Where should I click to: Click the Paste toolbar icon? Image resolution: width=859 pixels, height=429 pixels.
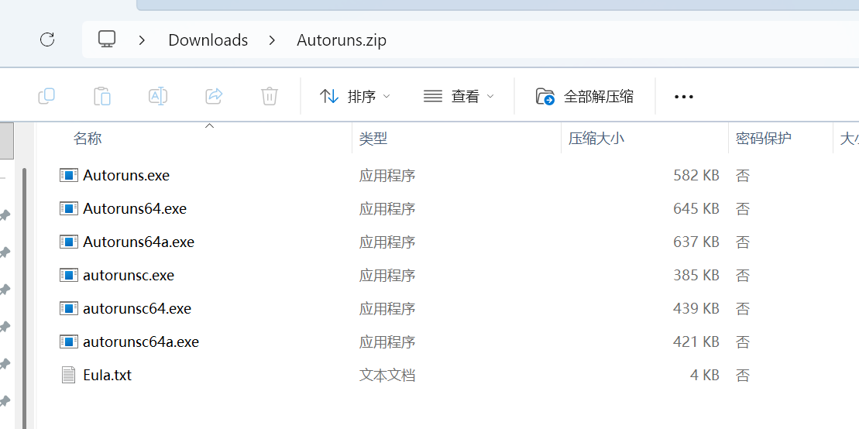pyautogui.click(x=102, y=97)
